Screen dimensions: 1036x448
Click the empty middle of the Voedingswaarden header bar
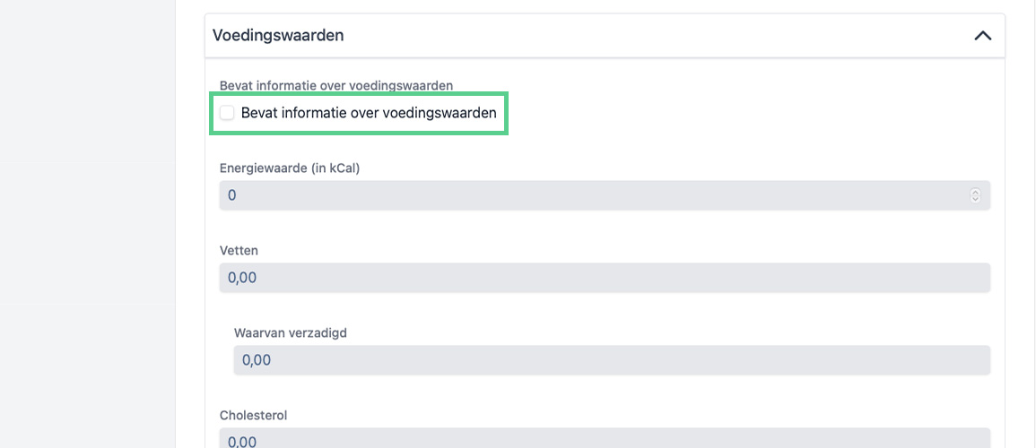(628, 36)
